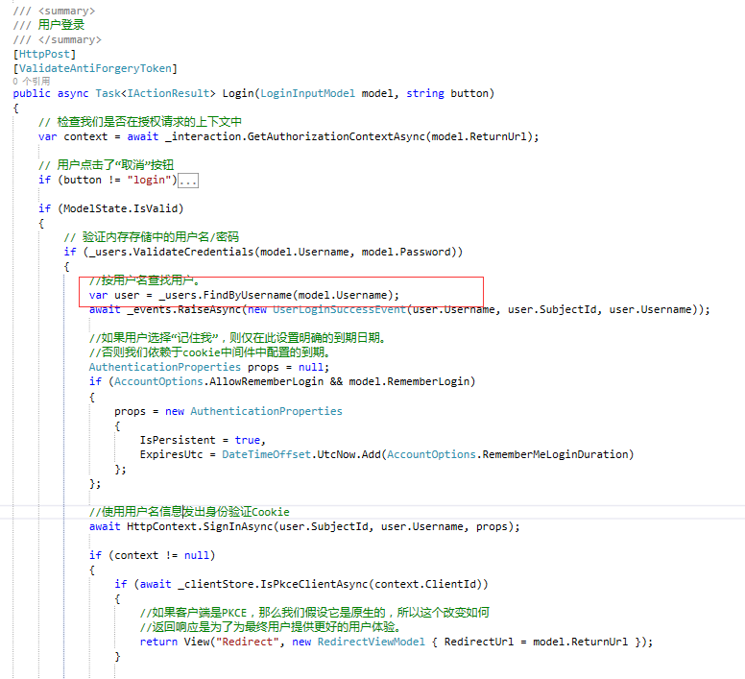This screenshot has height=679, width=745.
Task: Click HttpContext.SignInAsync call
Action: (200, 527)
